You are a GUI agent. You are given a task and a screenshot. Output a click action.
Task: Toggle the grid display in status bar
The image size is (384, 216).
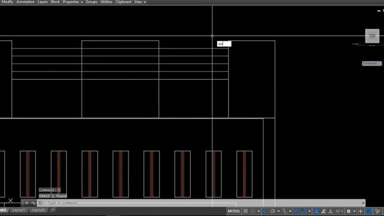[245, 211]
